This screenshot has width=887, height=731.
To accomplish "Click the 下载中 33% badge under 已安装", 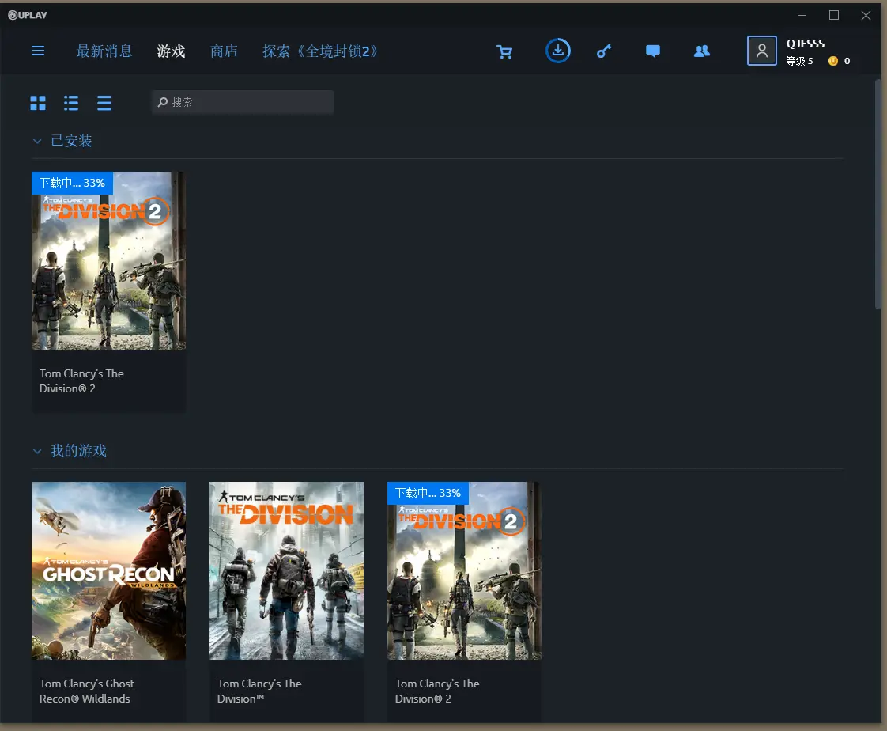I will 73,183.
